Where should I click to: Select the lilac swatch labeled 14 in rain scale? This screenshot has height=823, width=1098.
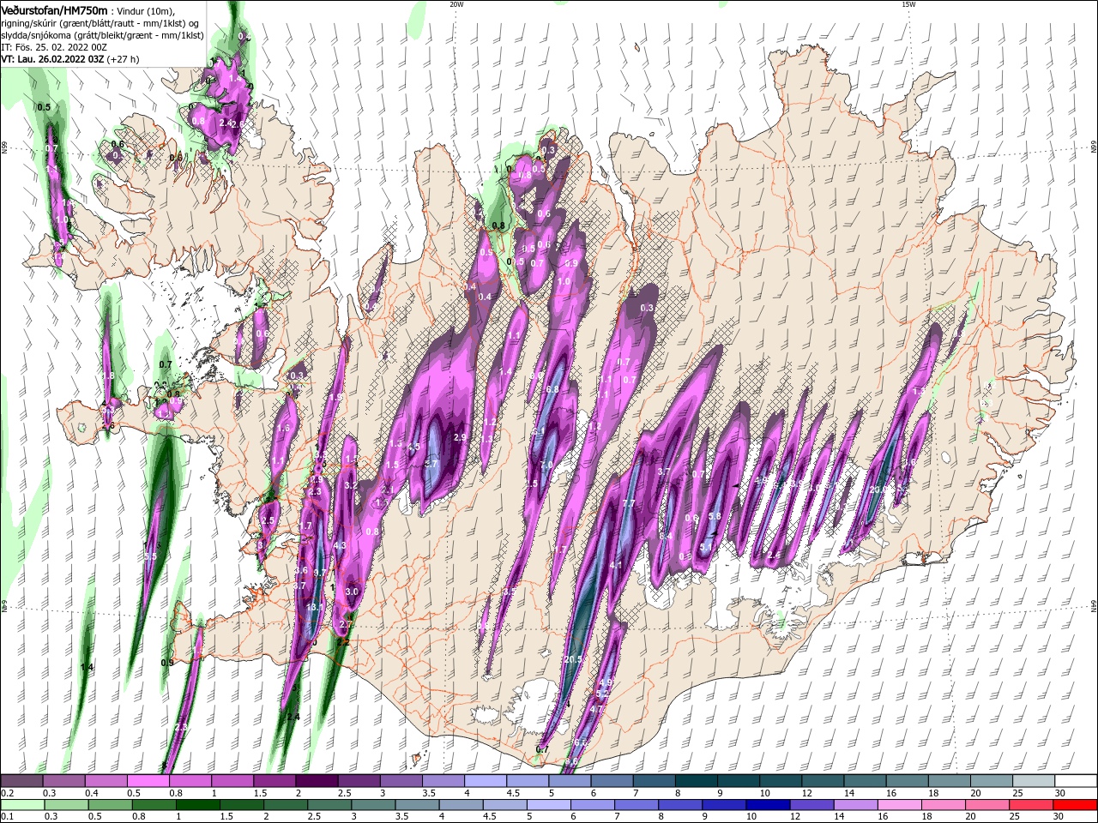[856, 806]
